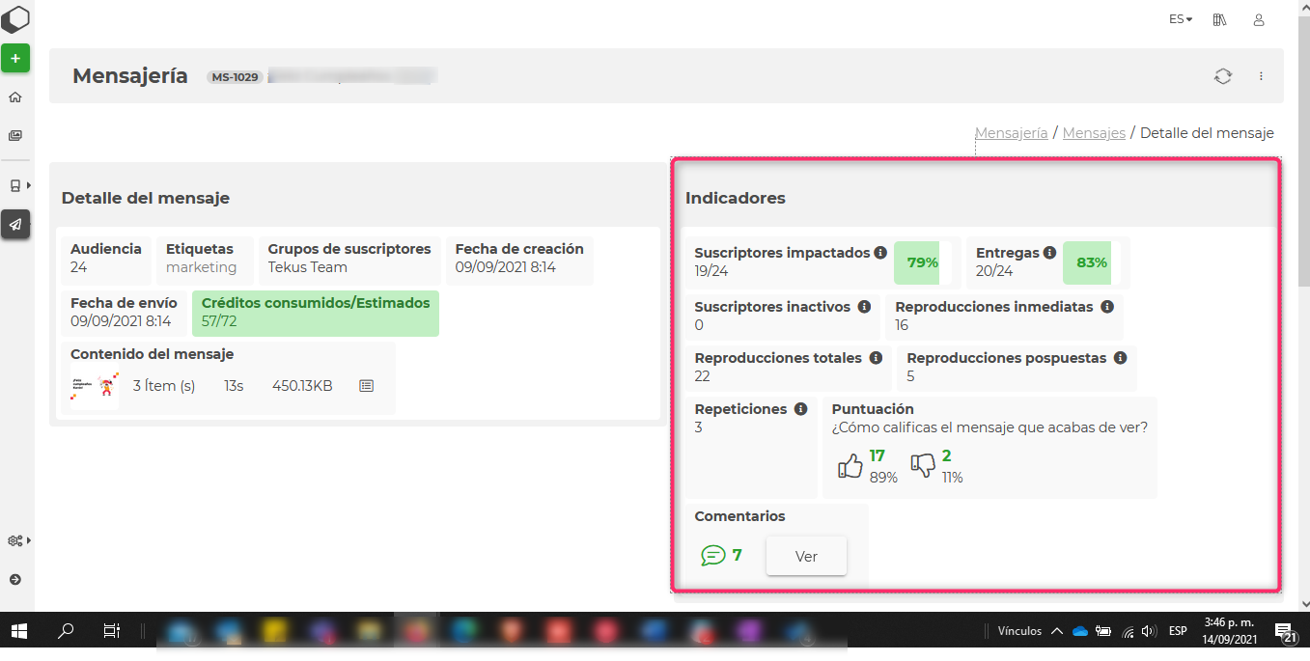The height and width of the screenshot is (661, 1310).
Task: Click the thumbs up rating icon
Action: tap(850, 466)
